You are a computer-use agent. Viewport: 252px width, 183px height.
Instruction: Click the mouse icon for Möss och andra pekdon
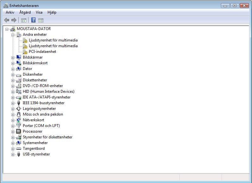[19, 114]
